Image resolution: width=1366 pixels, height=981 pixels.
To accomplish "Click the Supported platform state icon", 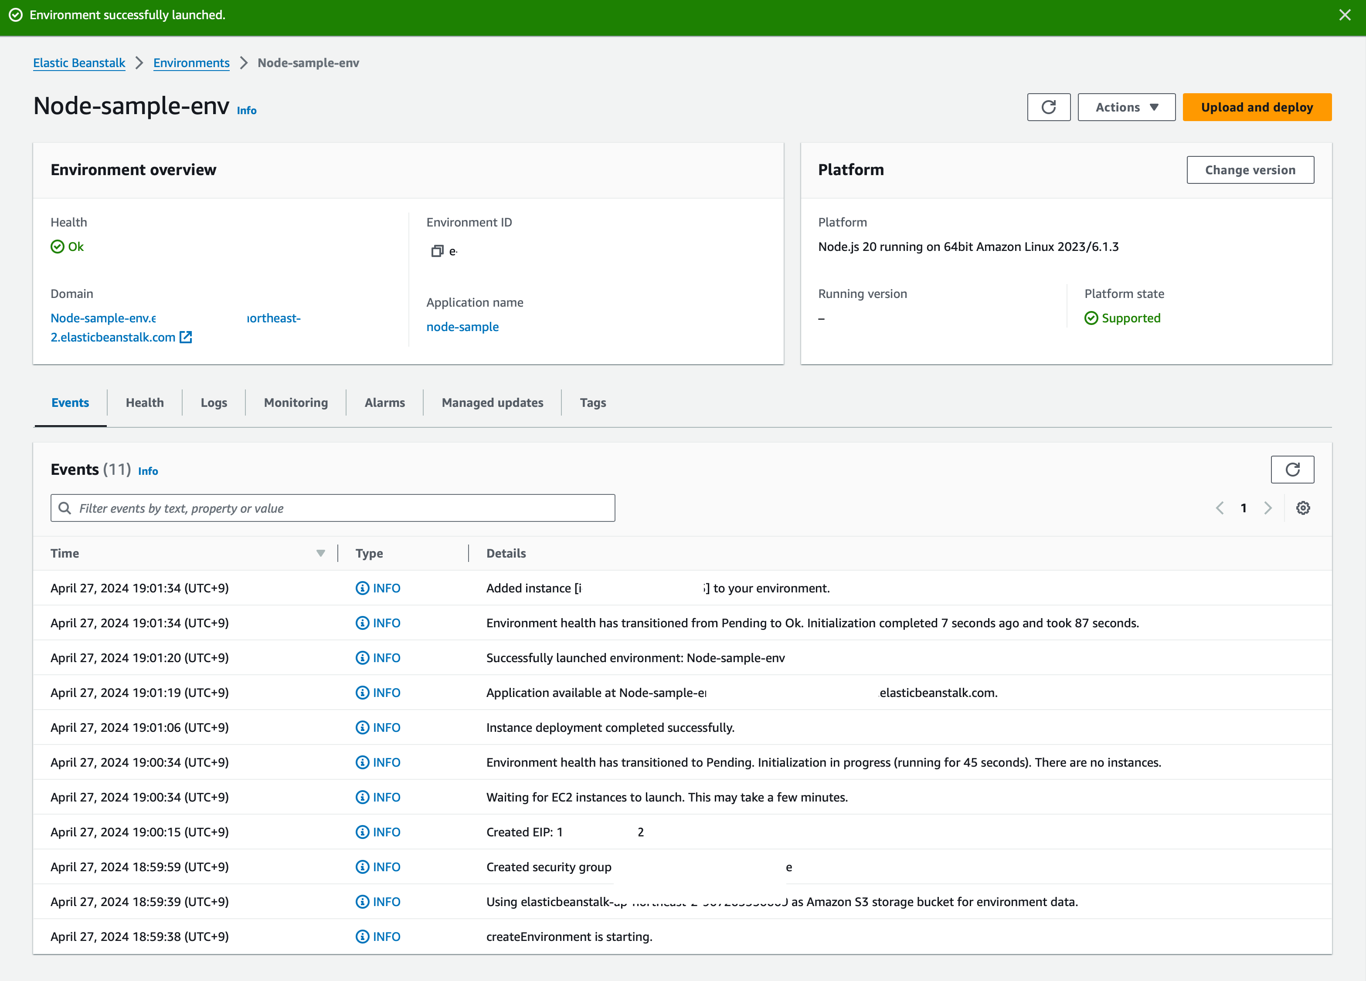I will click(x=1091, y=318).
